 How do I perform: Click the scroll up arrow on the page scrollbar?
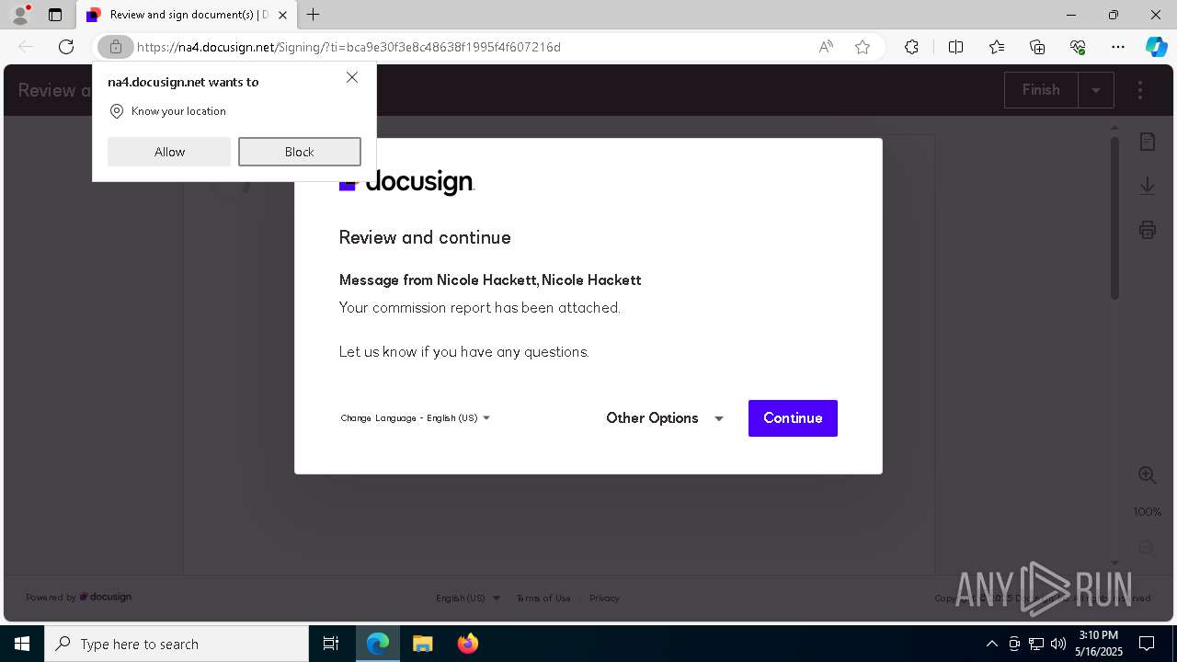(1115, 129)
